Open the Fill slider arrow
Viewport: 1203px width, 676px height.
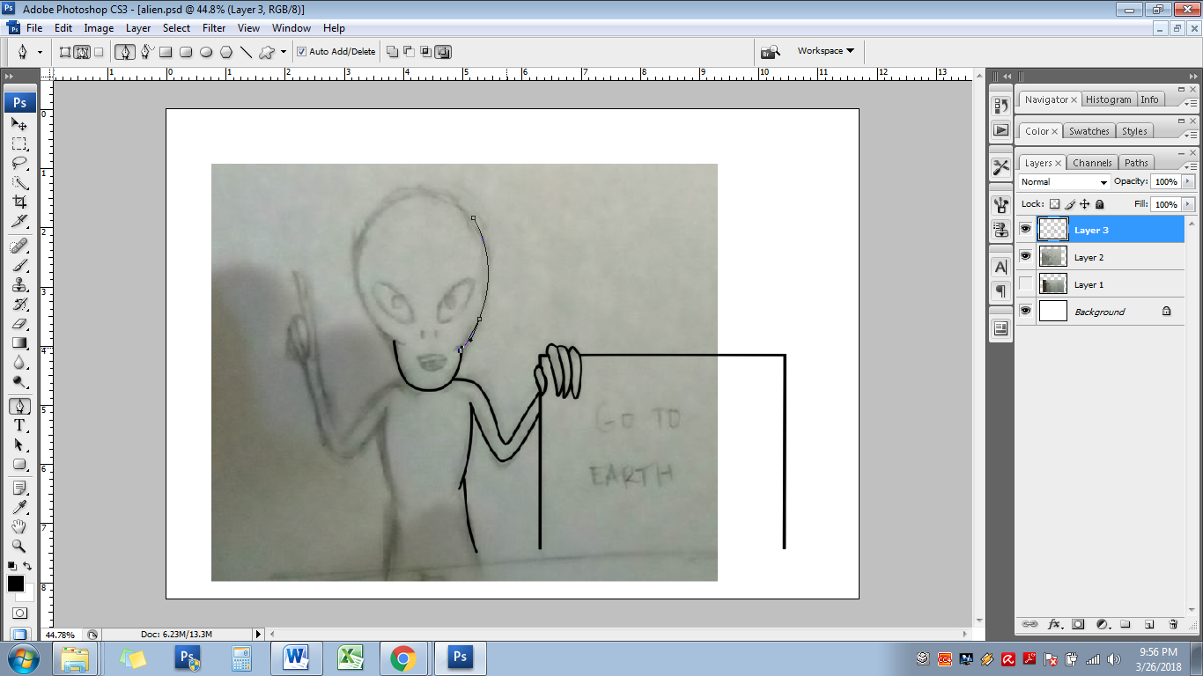(1188, 204)
